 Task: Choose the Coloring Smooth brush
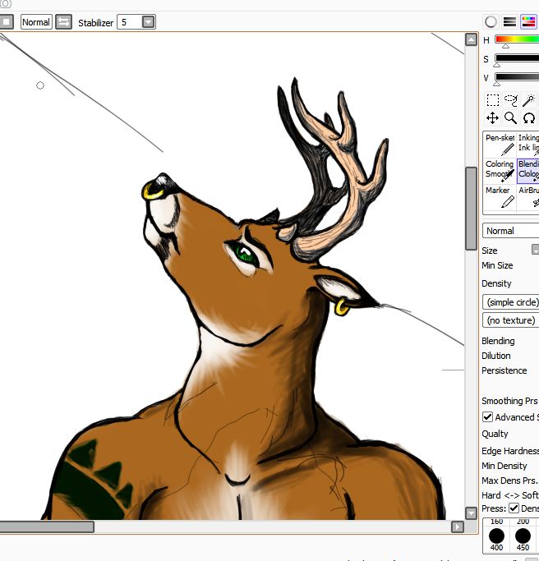(x=499, y=169)
